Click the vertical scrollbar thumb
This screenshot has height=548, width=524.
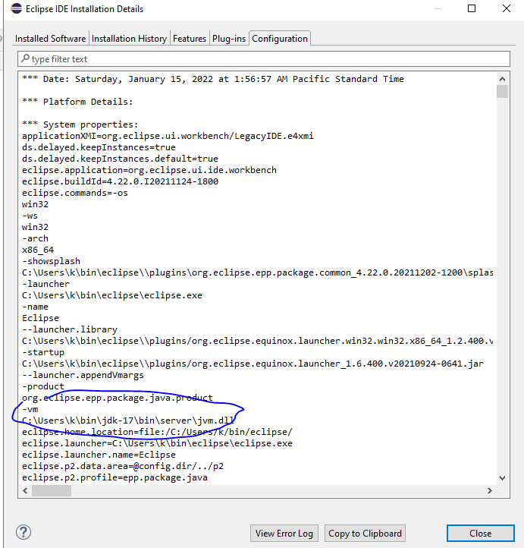coord(502,92)
